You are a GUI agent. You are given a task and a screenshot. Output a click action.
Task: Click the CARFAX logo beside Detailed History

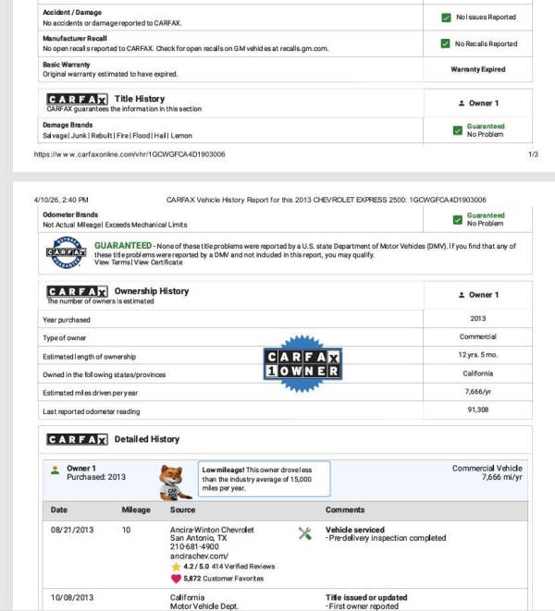[x=77, y=440]
